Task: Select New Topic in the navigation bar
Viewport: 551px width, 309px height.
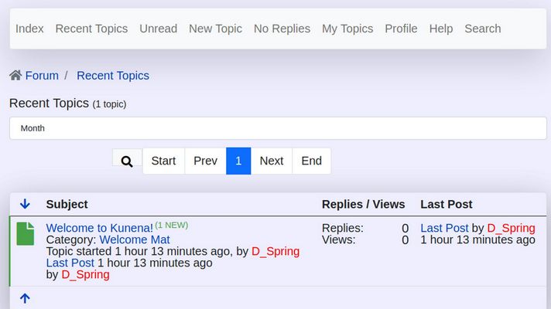Action: [x=215, y=29]
